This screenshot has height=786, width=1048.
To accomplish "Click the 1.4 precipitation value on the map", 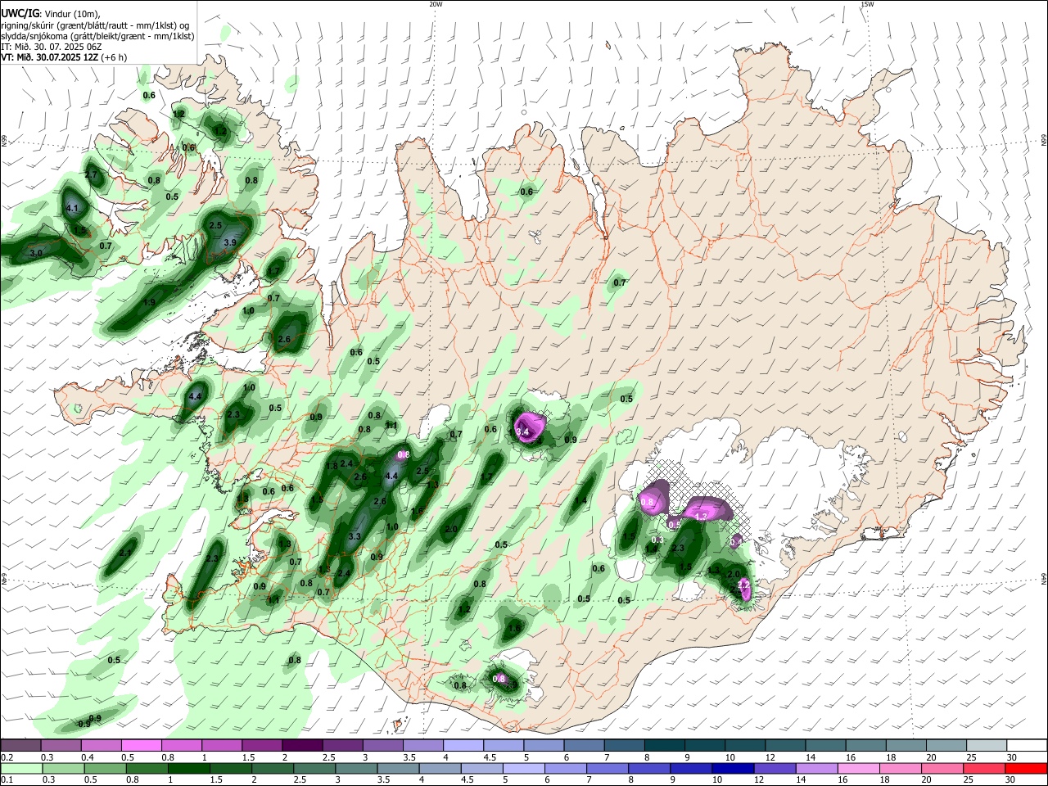I will click(x=580, y=501).
